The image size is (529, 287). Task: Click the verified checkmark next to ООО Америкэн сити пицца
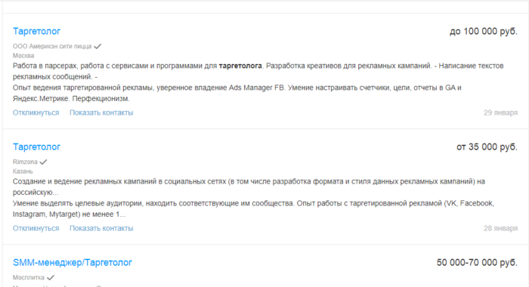tap(97, 46)
